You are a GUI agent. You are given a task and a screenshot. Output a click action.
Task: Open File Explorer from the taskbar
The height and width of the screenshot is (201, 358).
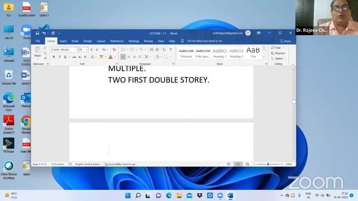click(179, 195)
